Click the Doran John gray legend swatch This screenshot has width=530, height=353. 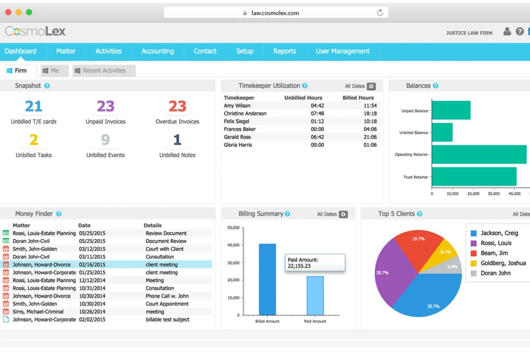(x=473, y=273)
